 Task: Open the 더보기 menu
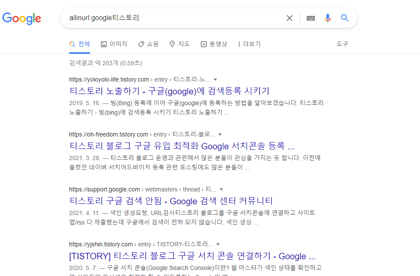pos(249,44)
